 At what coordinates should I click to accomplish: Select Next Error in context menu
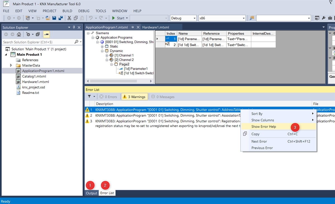(x=279, y=141)
